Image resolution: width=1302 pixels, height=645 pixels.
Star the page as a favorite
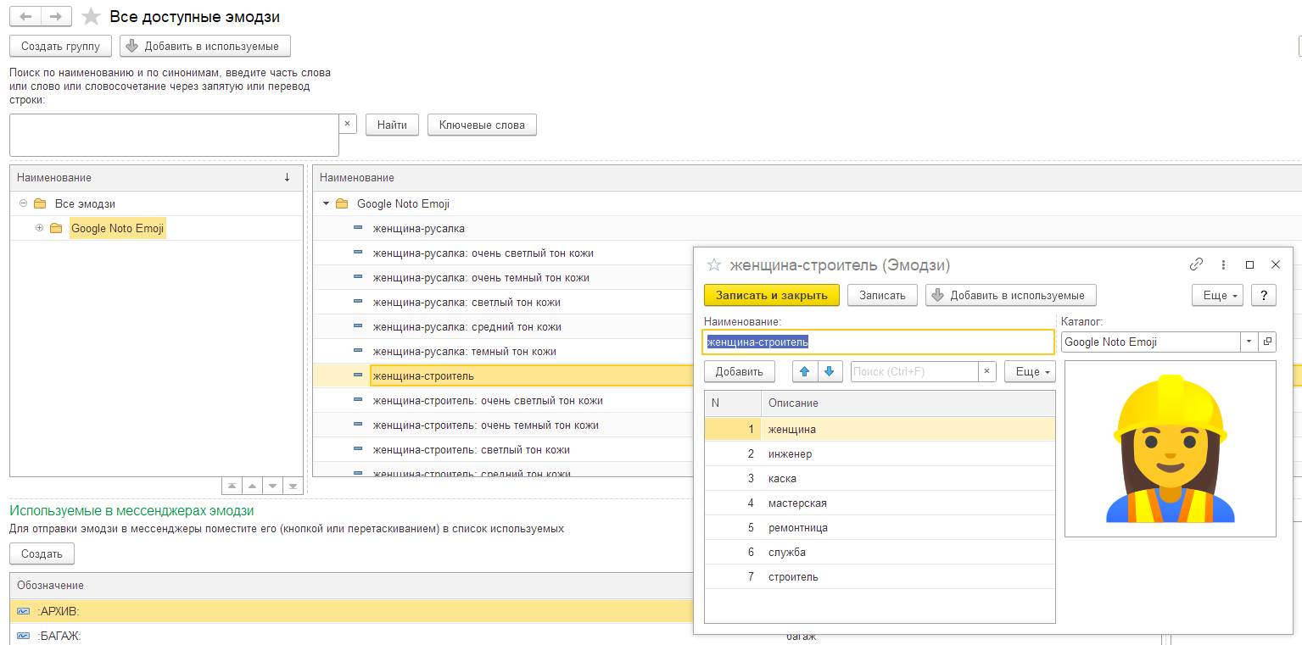(x=91, y=17)
